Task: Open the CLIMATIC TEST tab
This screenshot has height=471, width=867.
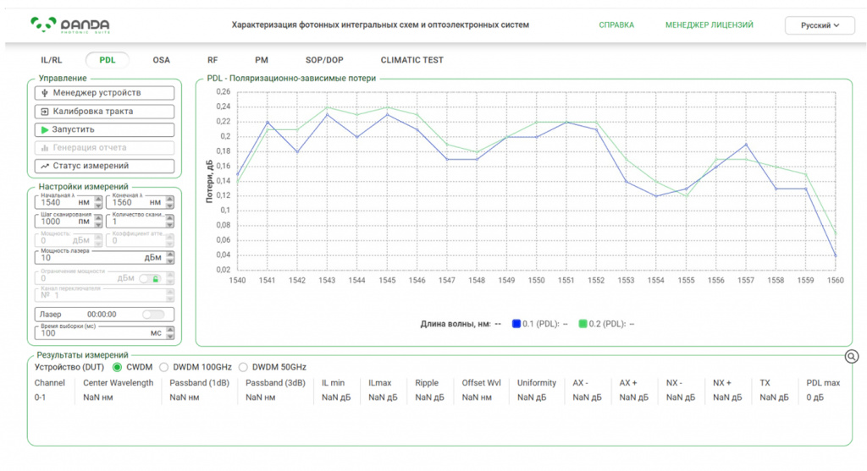Action: pyautogui.click(x=412, y=60)
